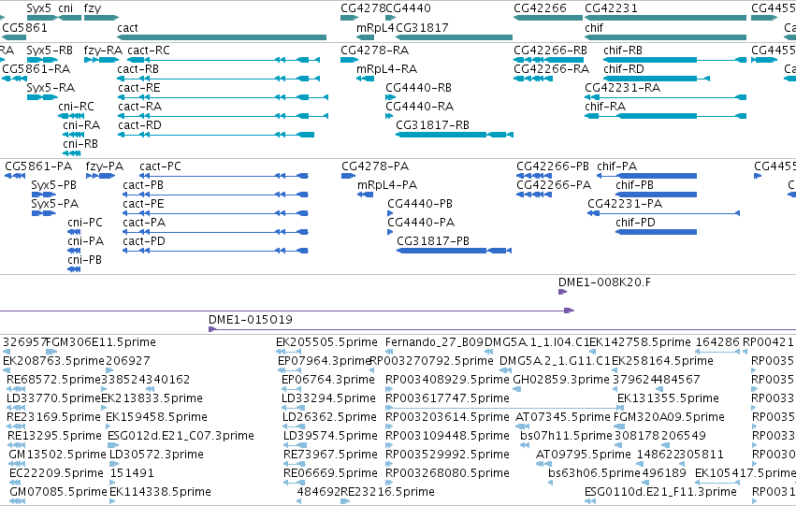
Task: Select transcript fzy-RA
Action: (102, 60)
